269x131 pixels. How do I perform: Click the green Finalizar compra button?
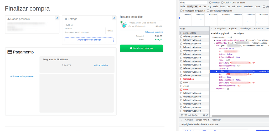point(141,48)
